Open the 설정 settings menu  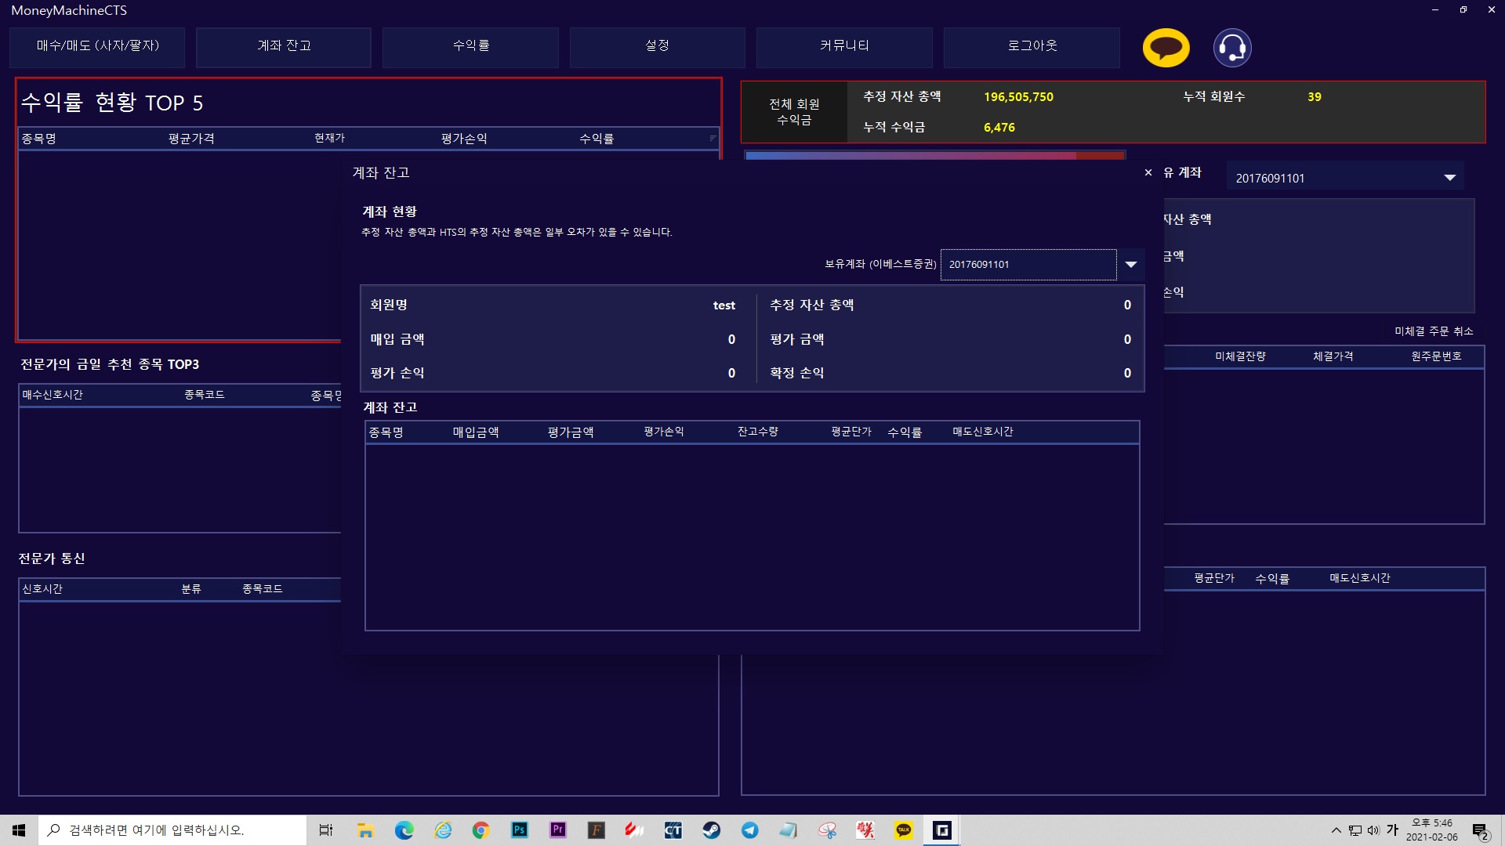point(657,46)
